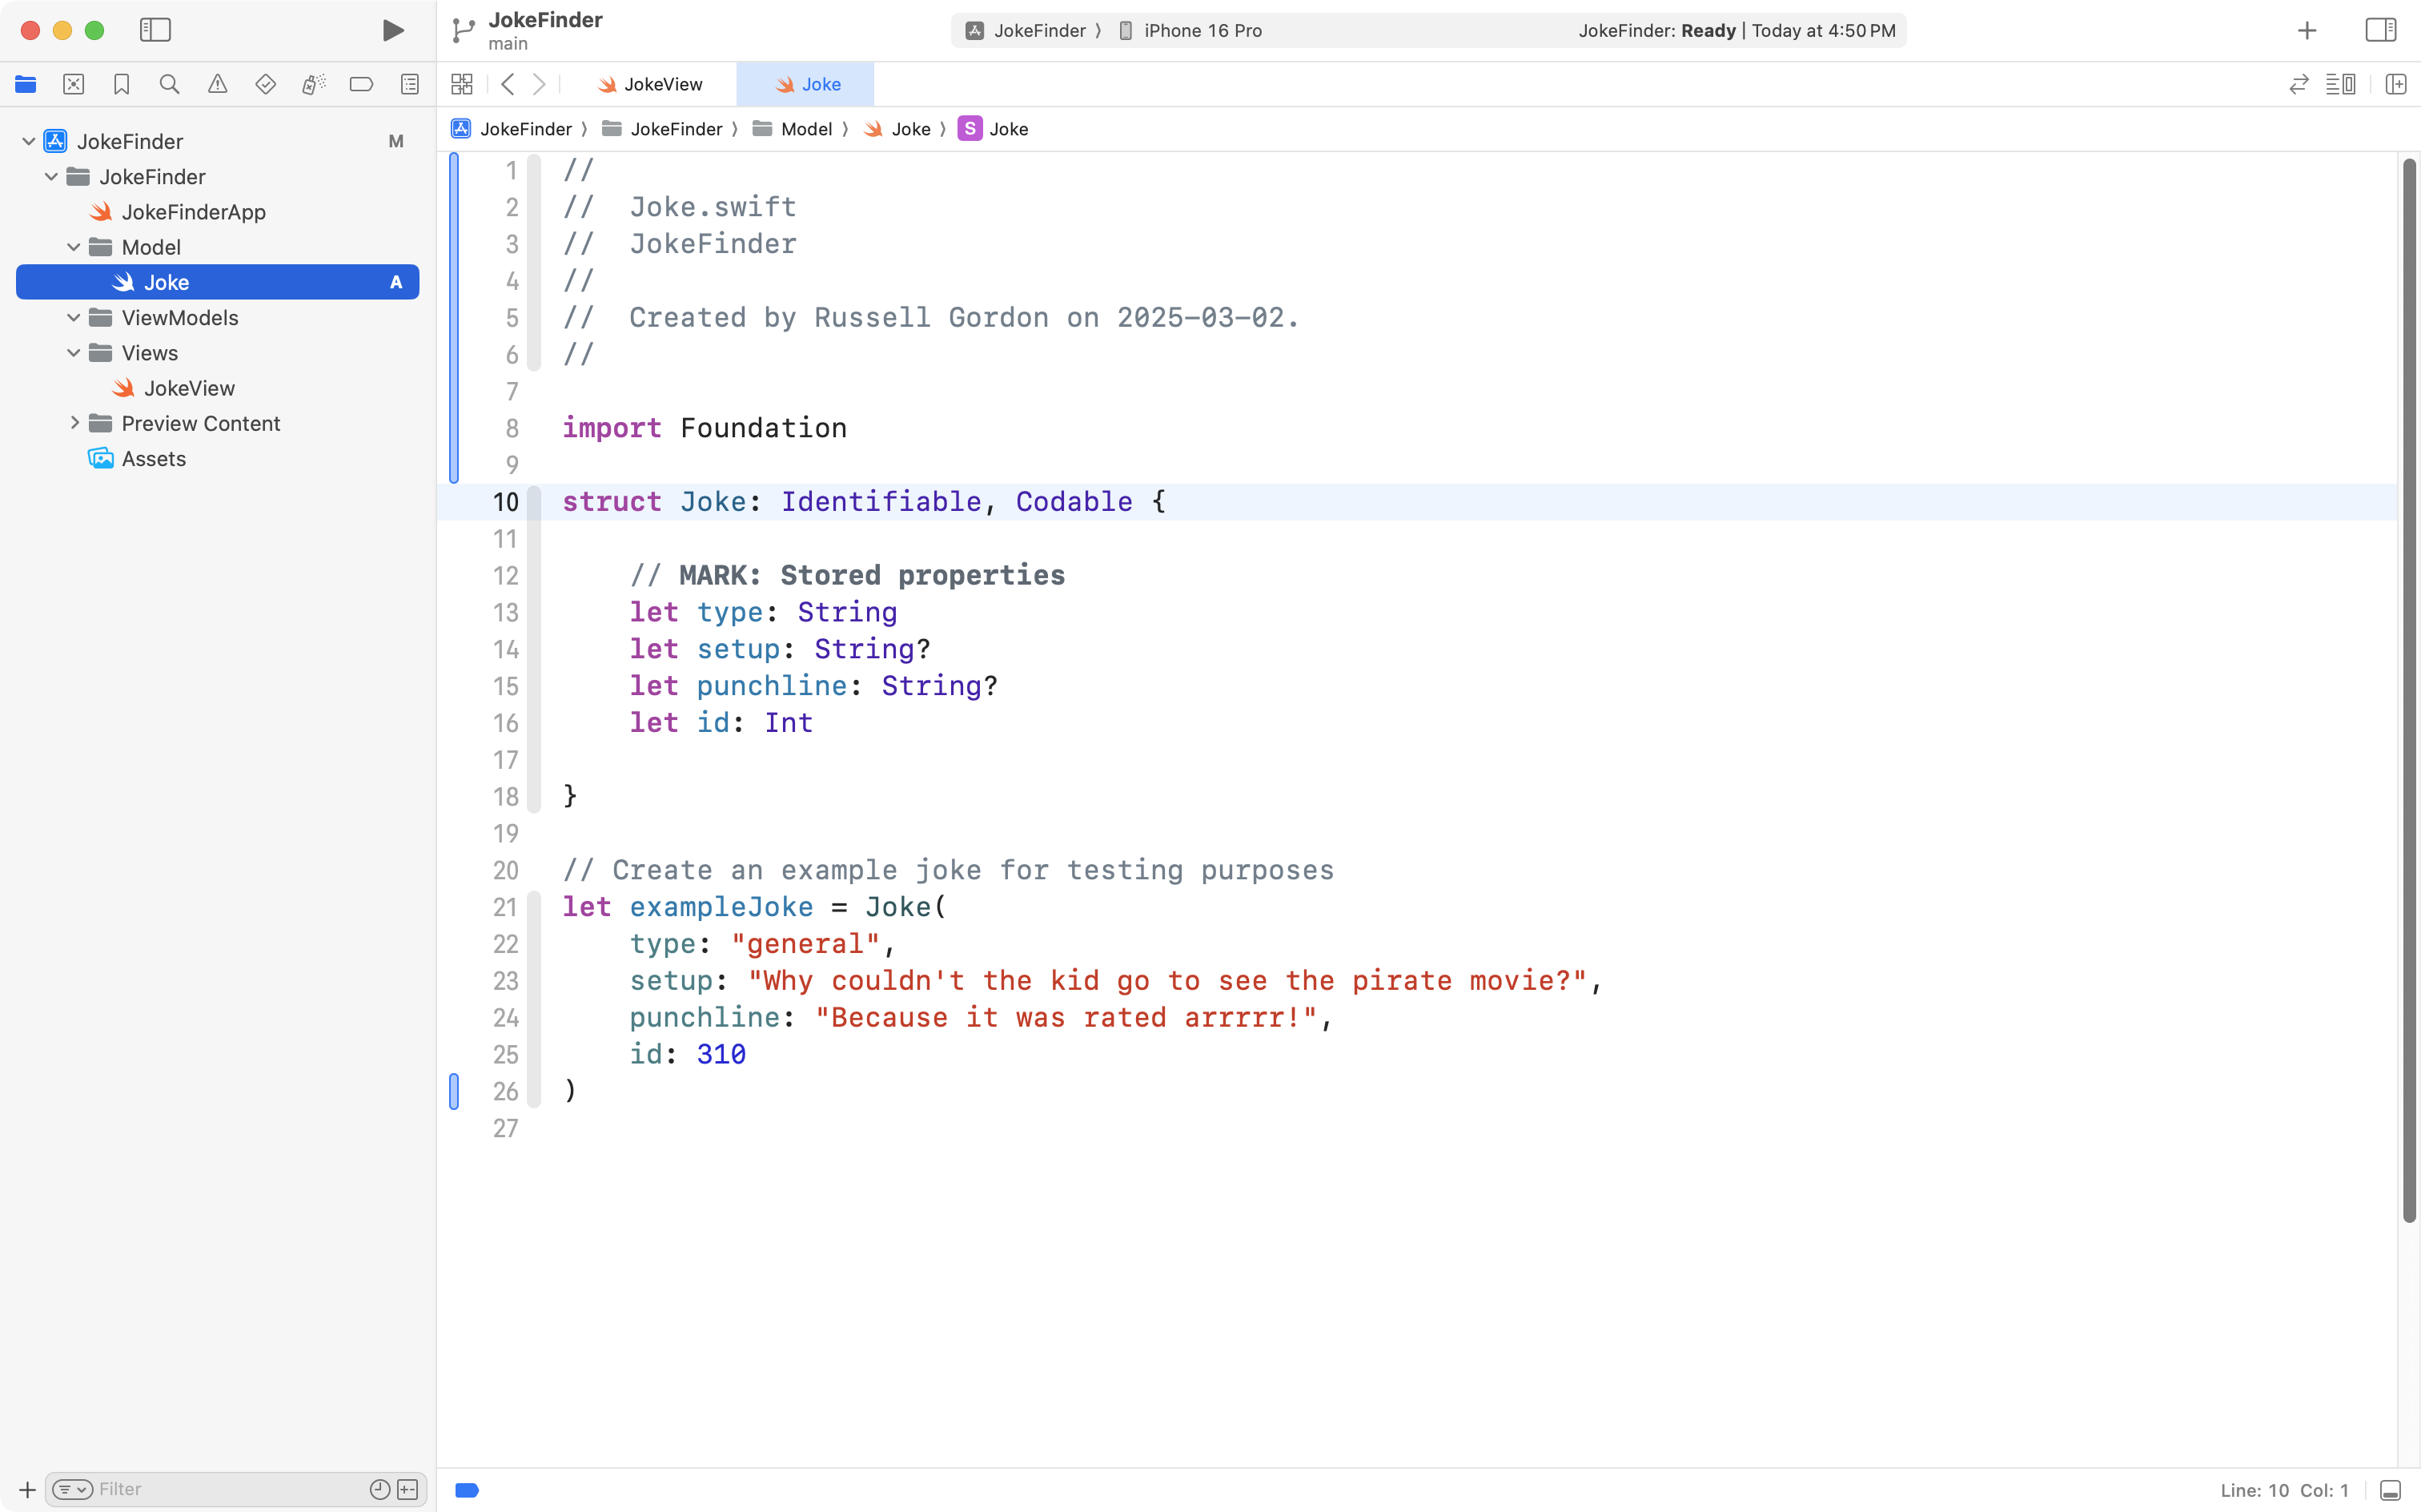Image resolution: width=2421 pixels, height=1512 pixels.
Task: Open the Find navigator magnifier icon
Action: point(169,84)
